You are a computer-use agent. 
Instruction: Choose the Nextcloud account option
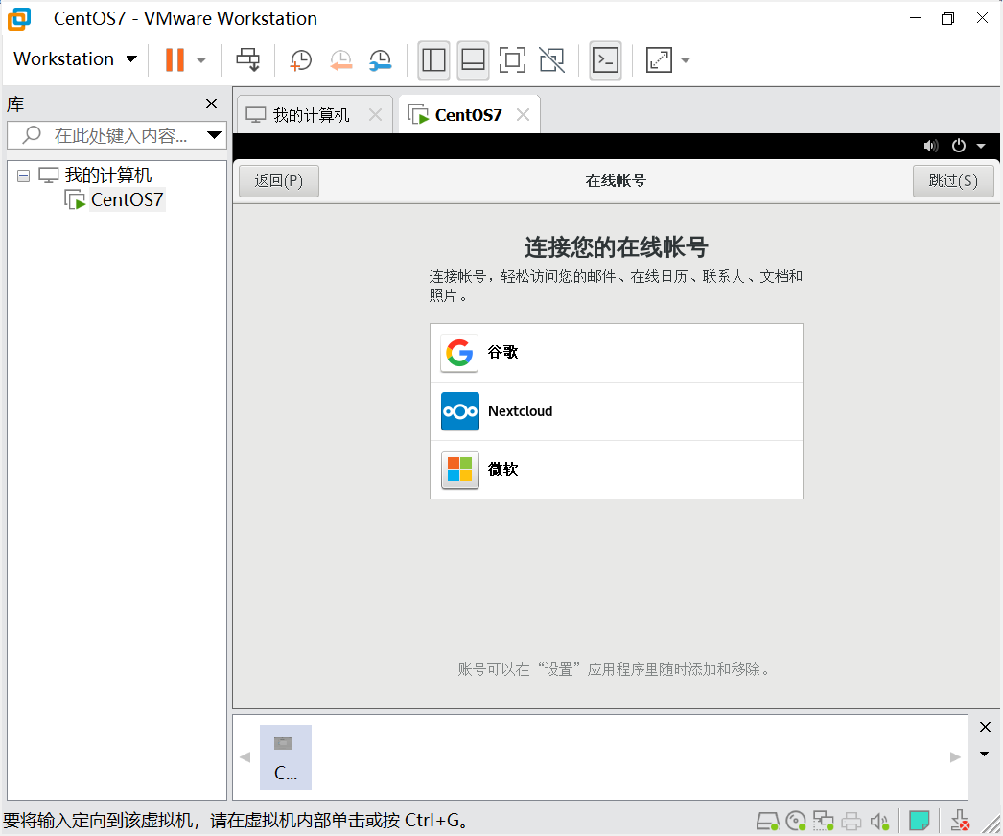coord(617,411)
